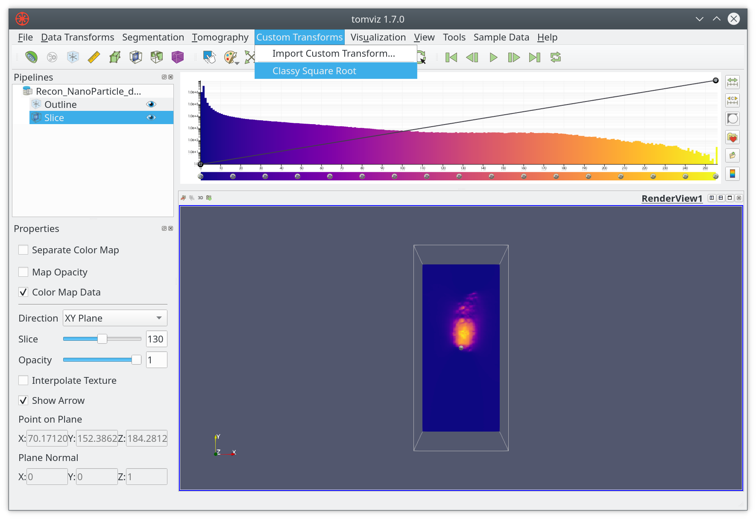Open the Visualization menu

click(378, 37)
